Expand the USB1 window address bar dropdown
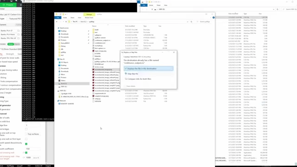Image resolution: width=297 pixels, height=167 pixels. 273,9
